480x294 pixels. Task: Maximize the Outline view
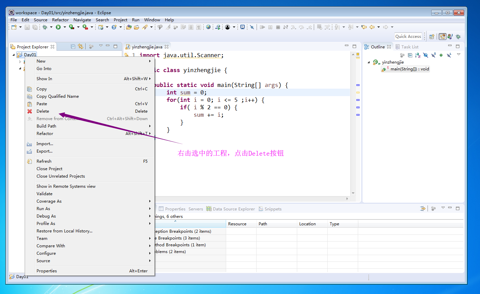click(x=458, y=46)
